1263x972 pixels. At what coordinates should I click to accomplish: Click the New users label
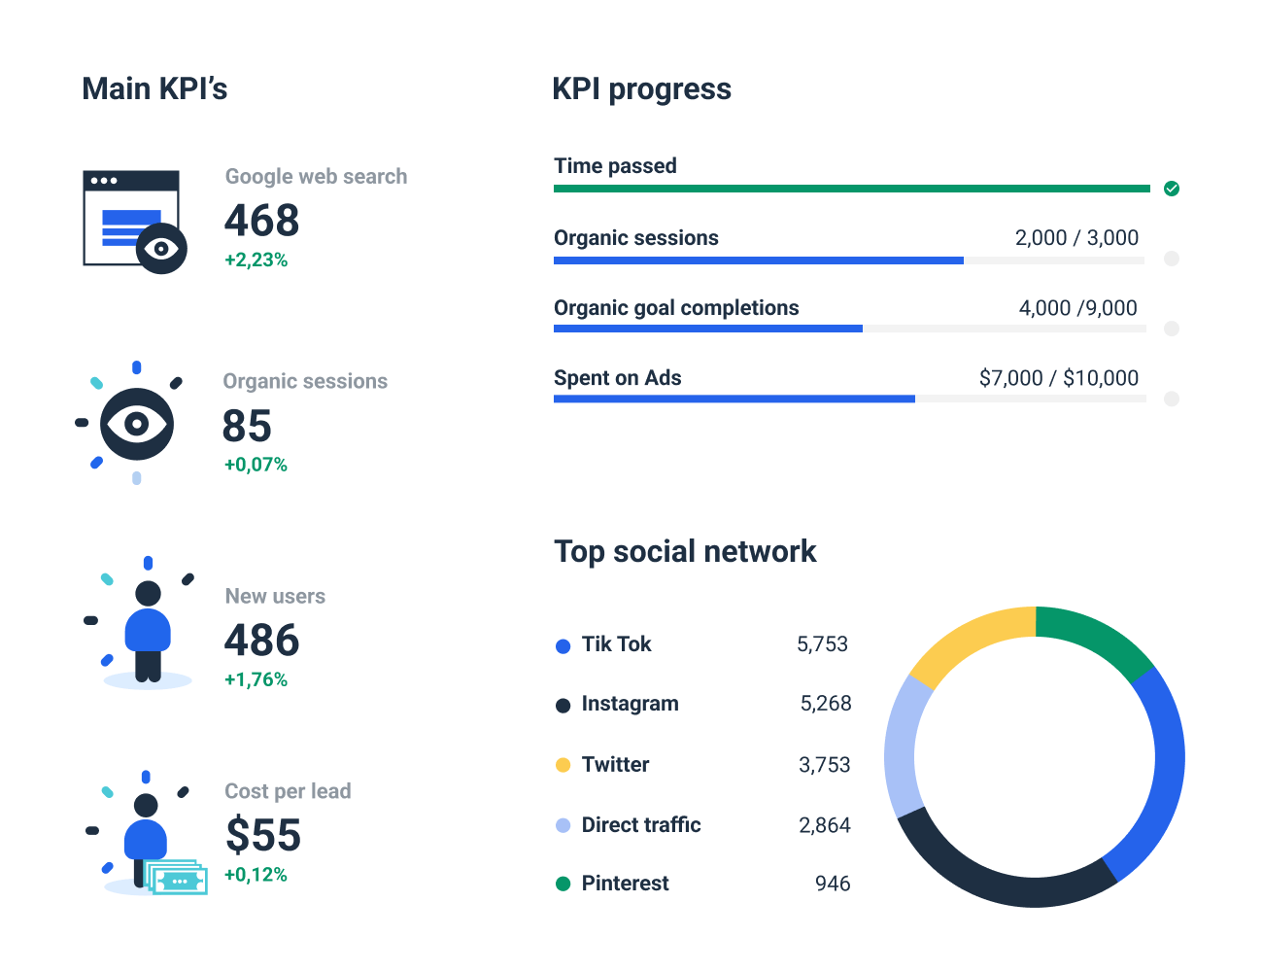[x=275, y=597]
